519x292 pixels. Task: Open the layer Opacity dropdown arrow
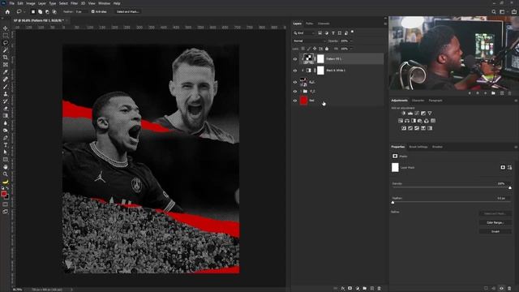click(351, 41)
